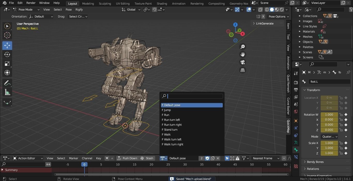Switch to the Sculpting workspace tab
This screenshot has width=353, height=181.
pyautogui.click(x=105, y=4)
